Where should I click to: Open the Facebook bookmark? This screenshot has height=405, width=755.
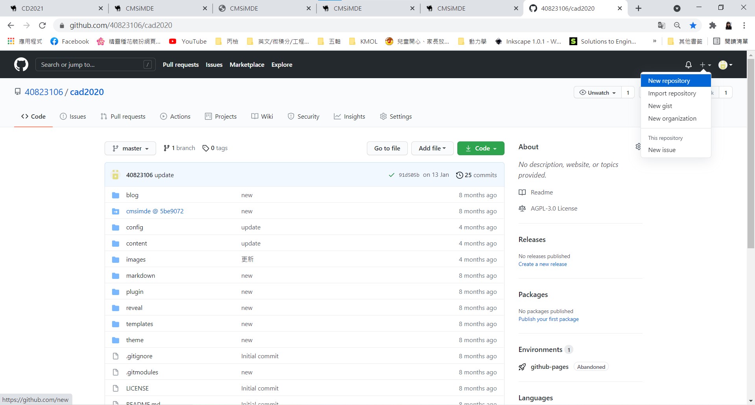pyautogui.click(x=70, y=41)
